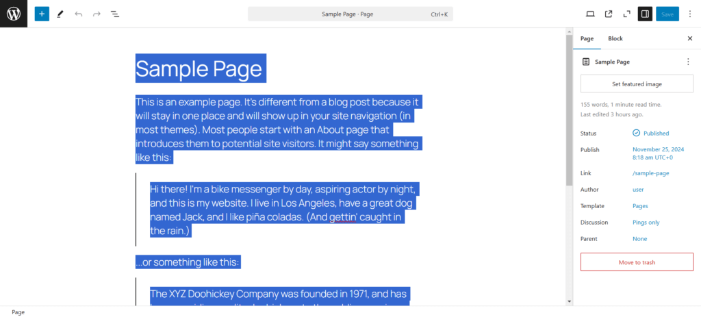
Task: Click the 'Last edited 3 hours ago' text
Action: [x=611, y=114]
